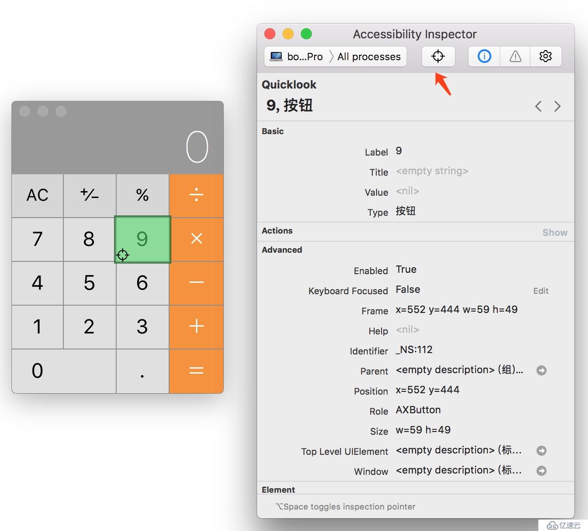Go to previous element with left chevron
The image size is (588, 531).
[538, 106]
